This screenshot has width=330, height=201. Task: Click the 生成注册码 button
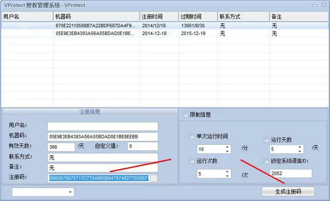[x=288, y=192]
